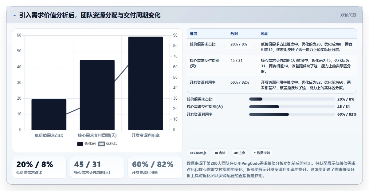Image resolution: width=369 pixels, height=191 pixels.
Task: Click the 维度 column header
Action: click(x=194, y=34)
